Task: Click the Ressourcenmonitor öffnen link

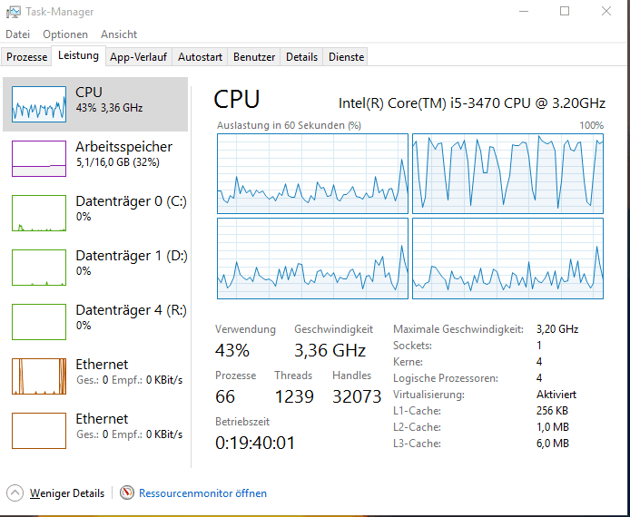Action: (x=202, y=493)
